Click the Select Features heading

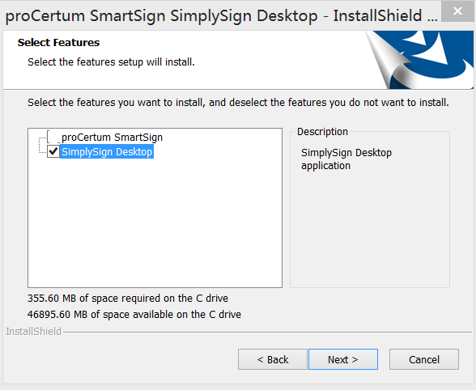58,43
